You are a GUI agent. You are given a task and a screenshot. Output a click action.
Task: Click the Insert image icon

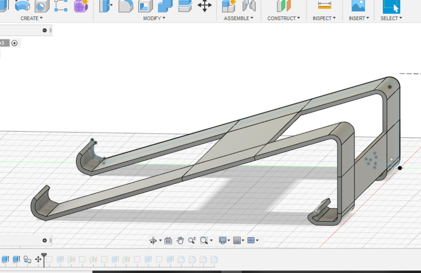tap(358, 6)
